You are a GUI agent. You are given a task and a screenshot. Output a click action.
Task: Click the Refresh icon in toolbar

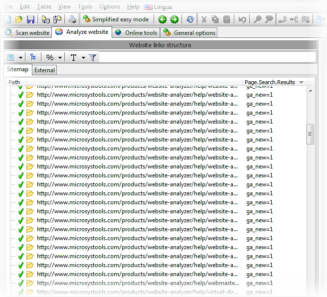tap(190, 19)
